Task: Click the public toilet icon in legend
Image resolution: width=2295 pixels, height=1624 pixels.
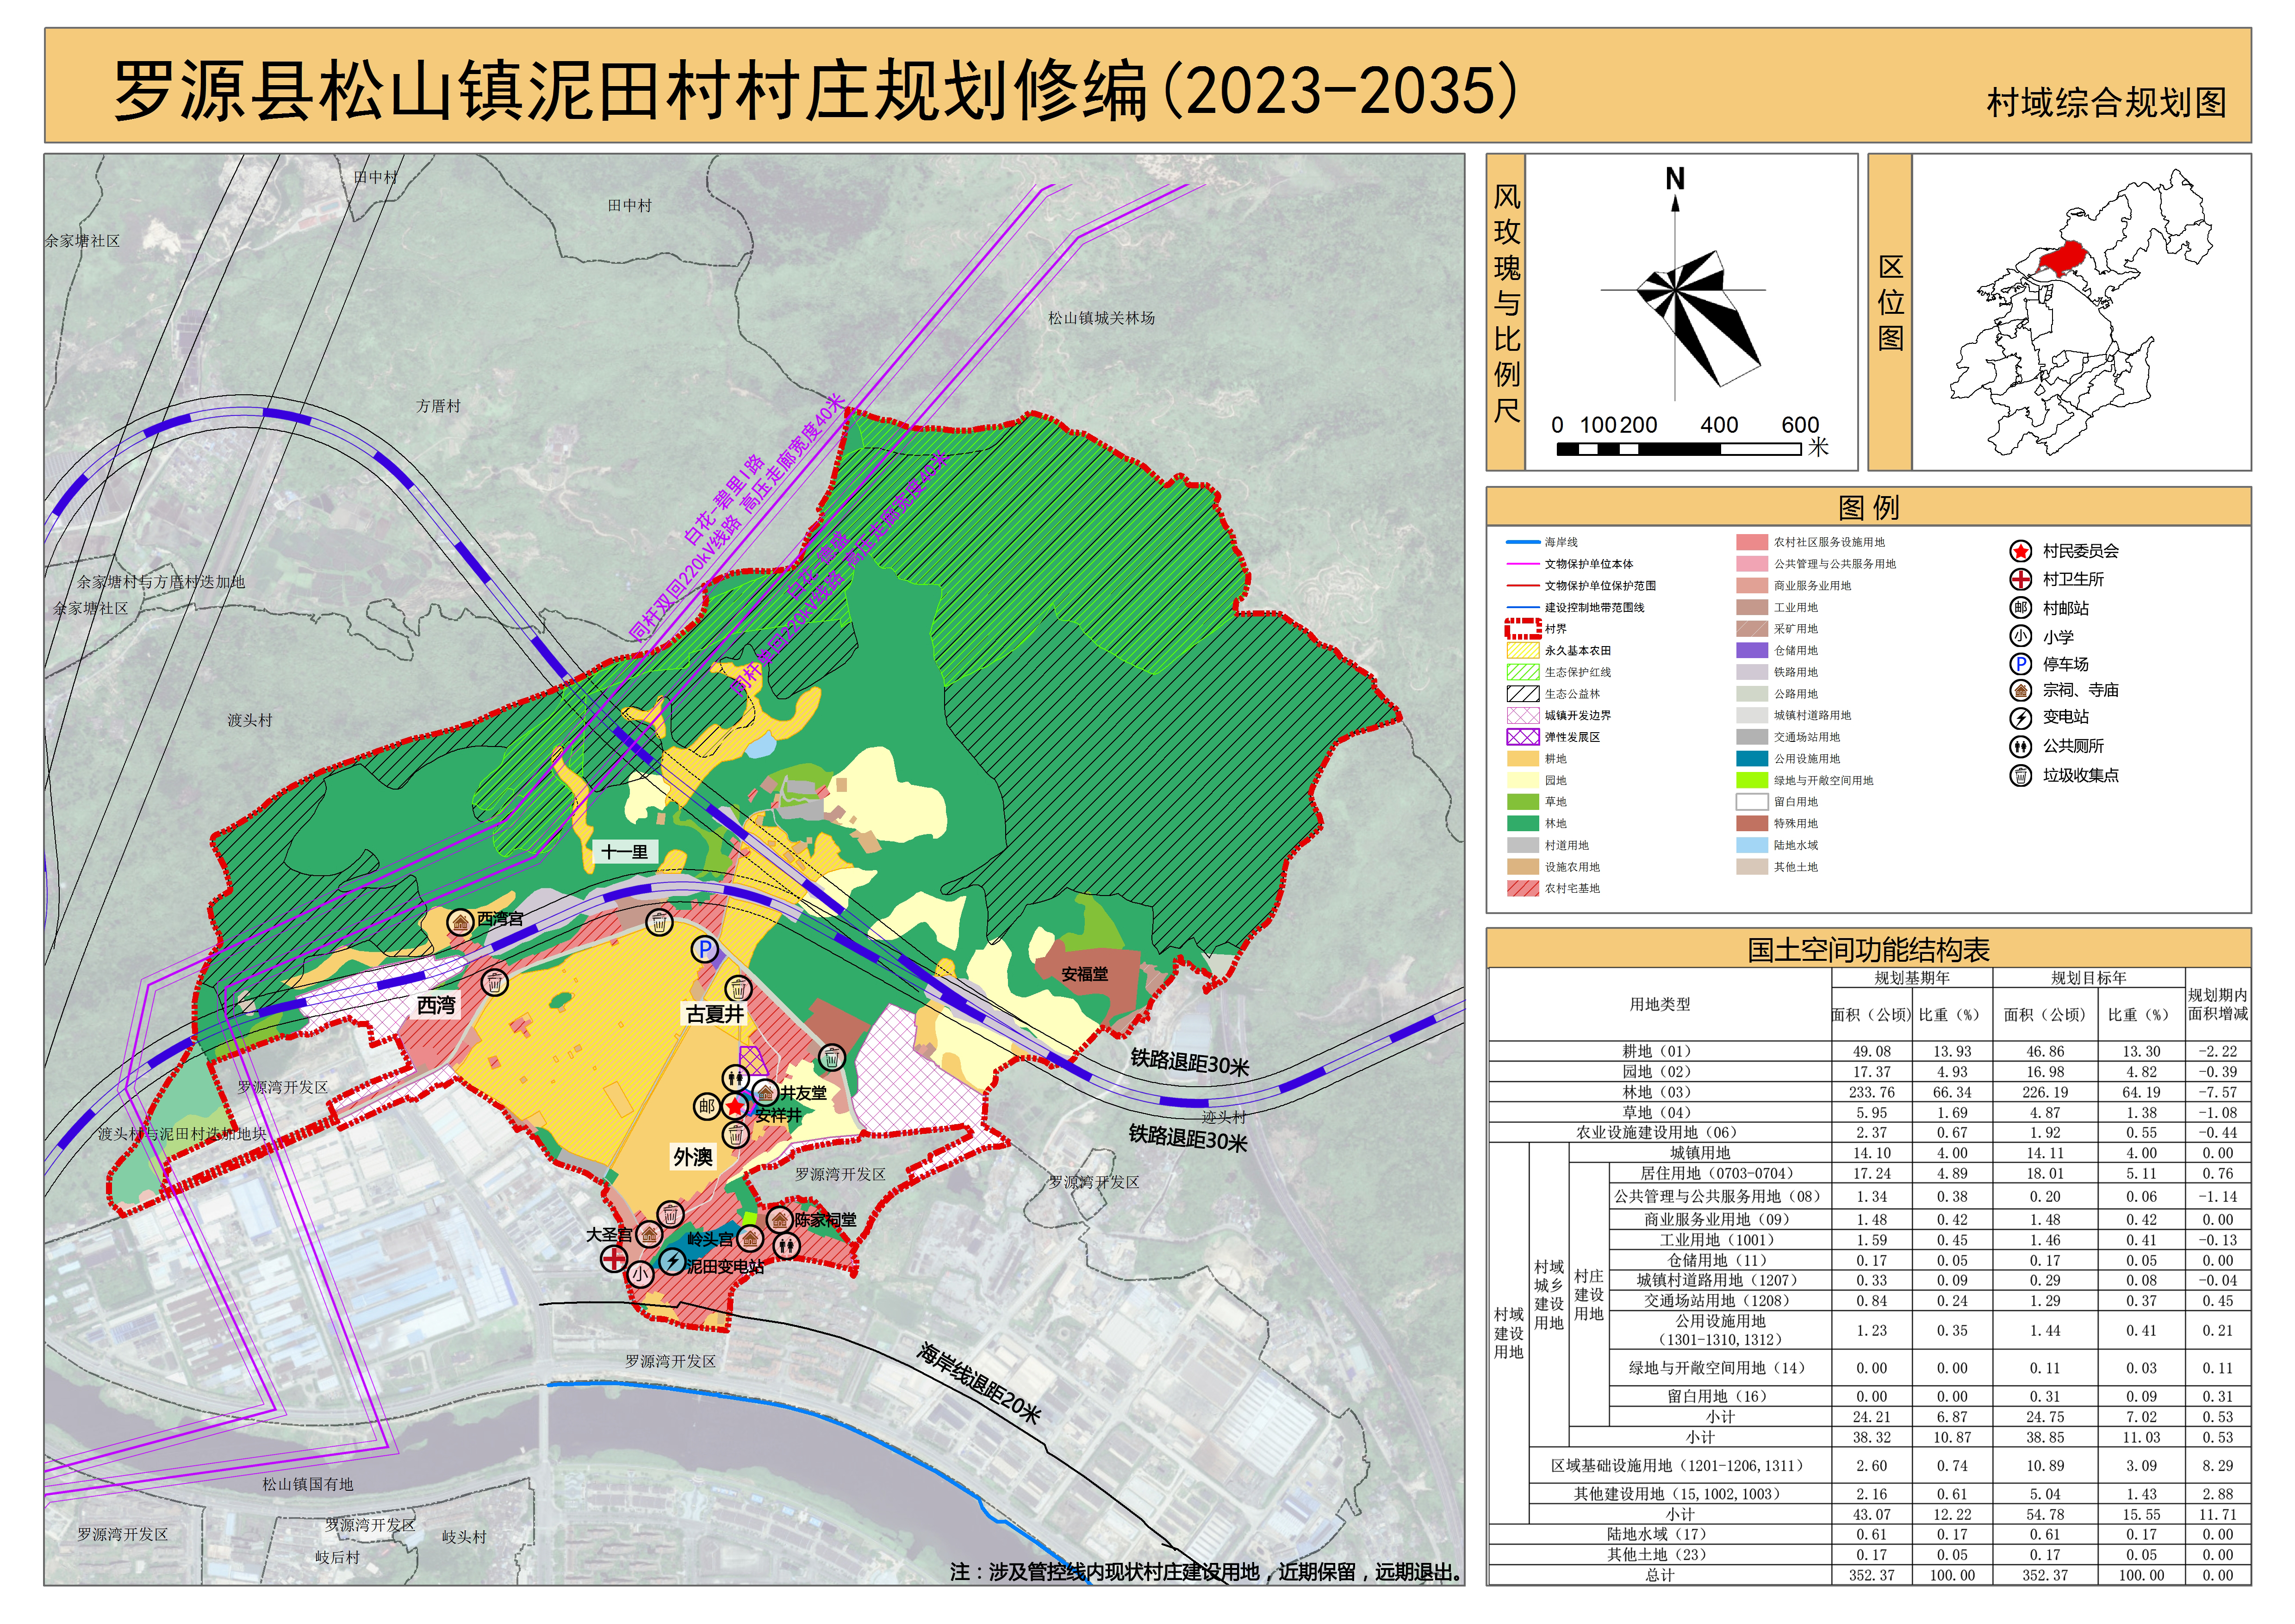Action: [2021, 746]
